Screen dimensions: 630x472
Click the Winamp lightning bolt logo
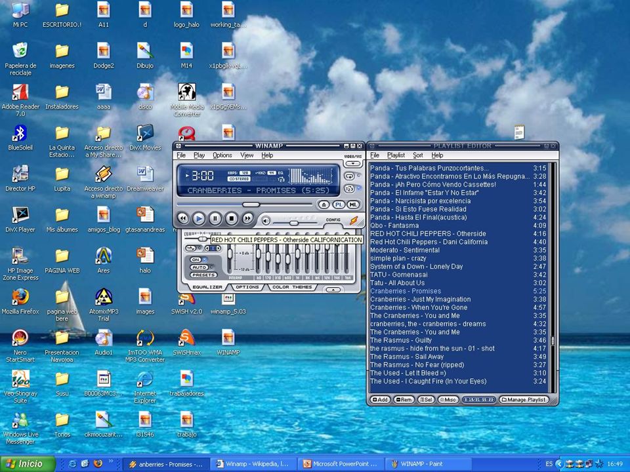[x=353, y=220]
